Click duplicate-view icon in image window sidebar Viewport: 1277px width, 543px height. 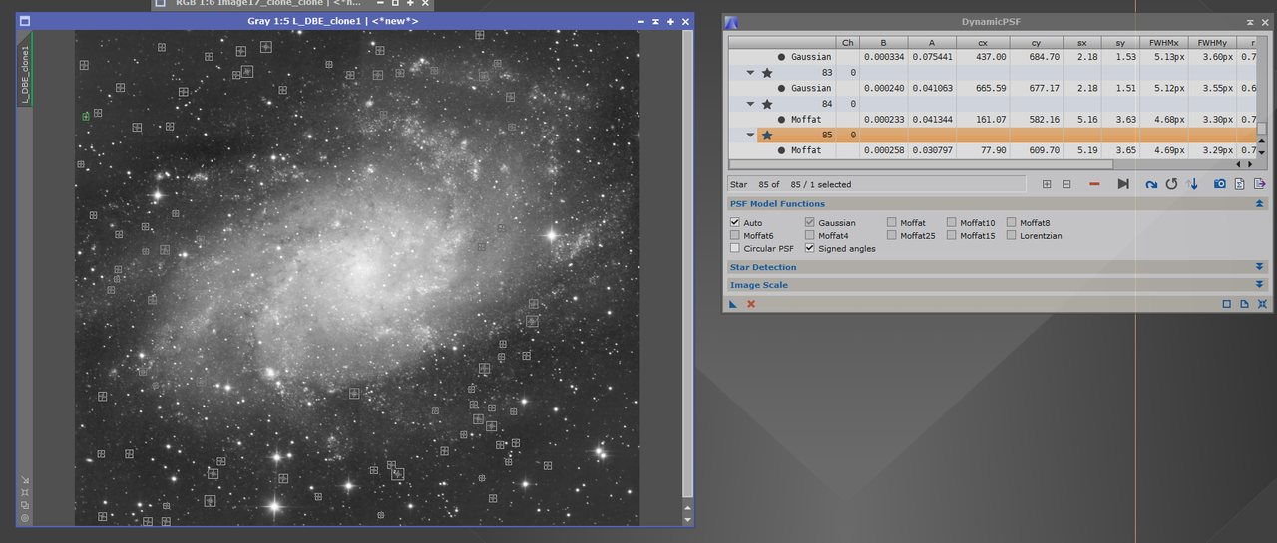click(25, 505)
